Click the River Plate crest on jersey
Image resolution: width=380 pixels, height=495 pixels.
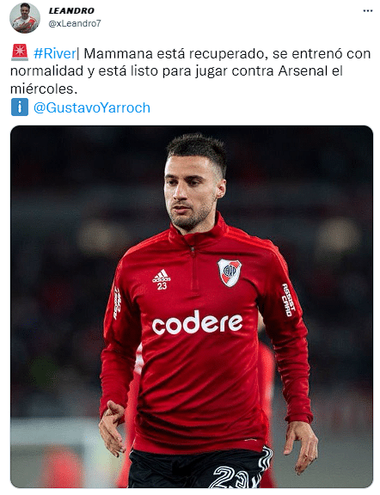(x=230, y=272)
